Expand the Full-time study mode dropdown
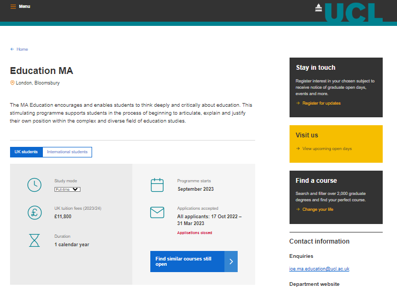397x289 pixels. [x=67, y=189]
